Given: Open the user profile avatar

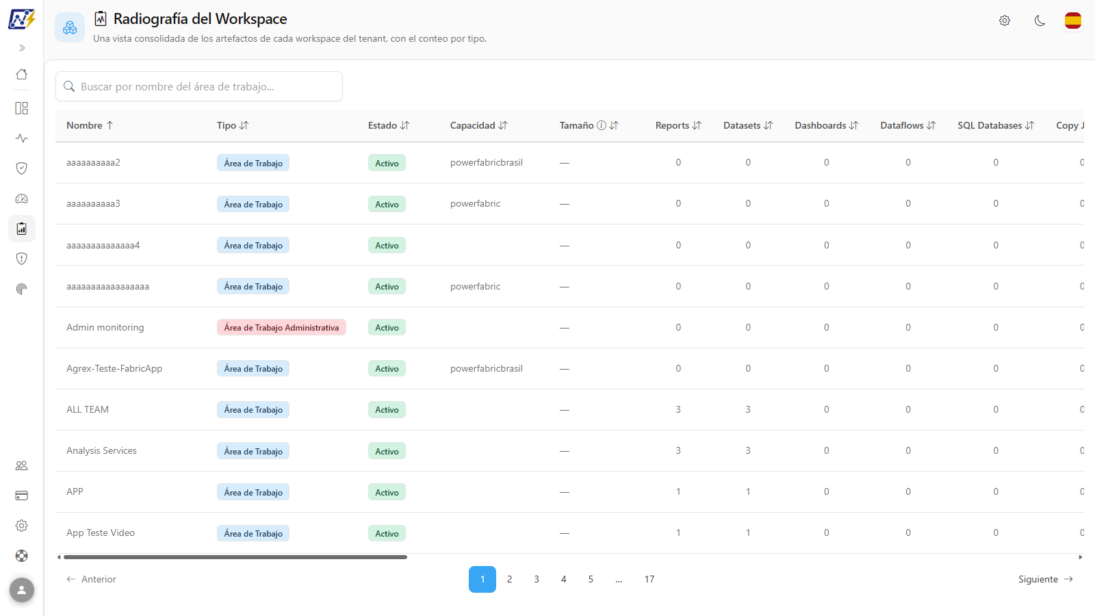Looking at the screenshot, I should [22, 590].
